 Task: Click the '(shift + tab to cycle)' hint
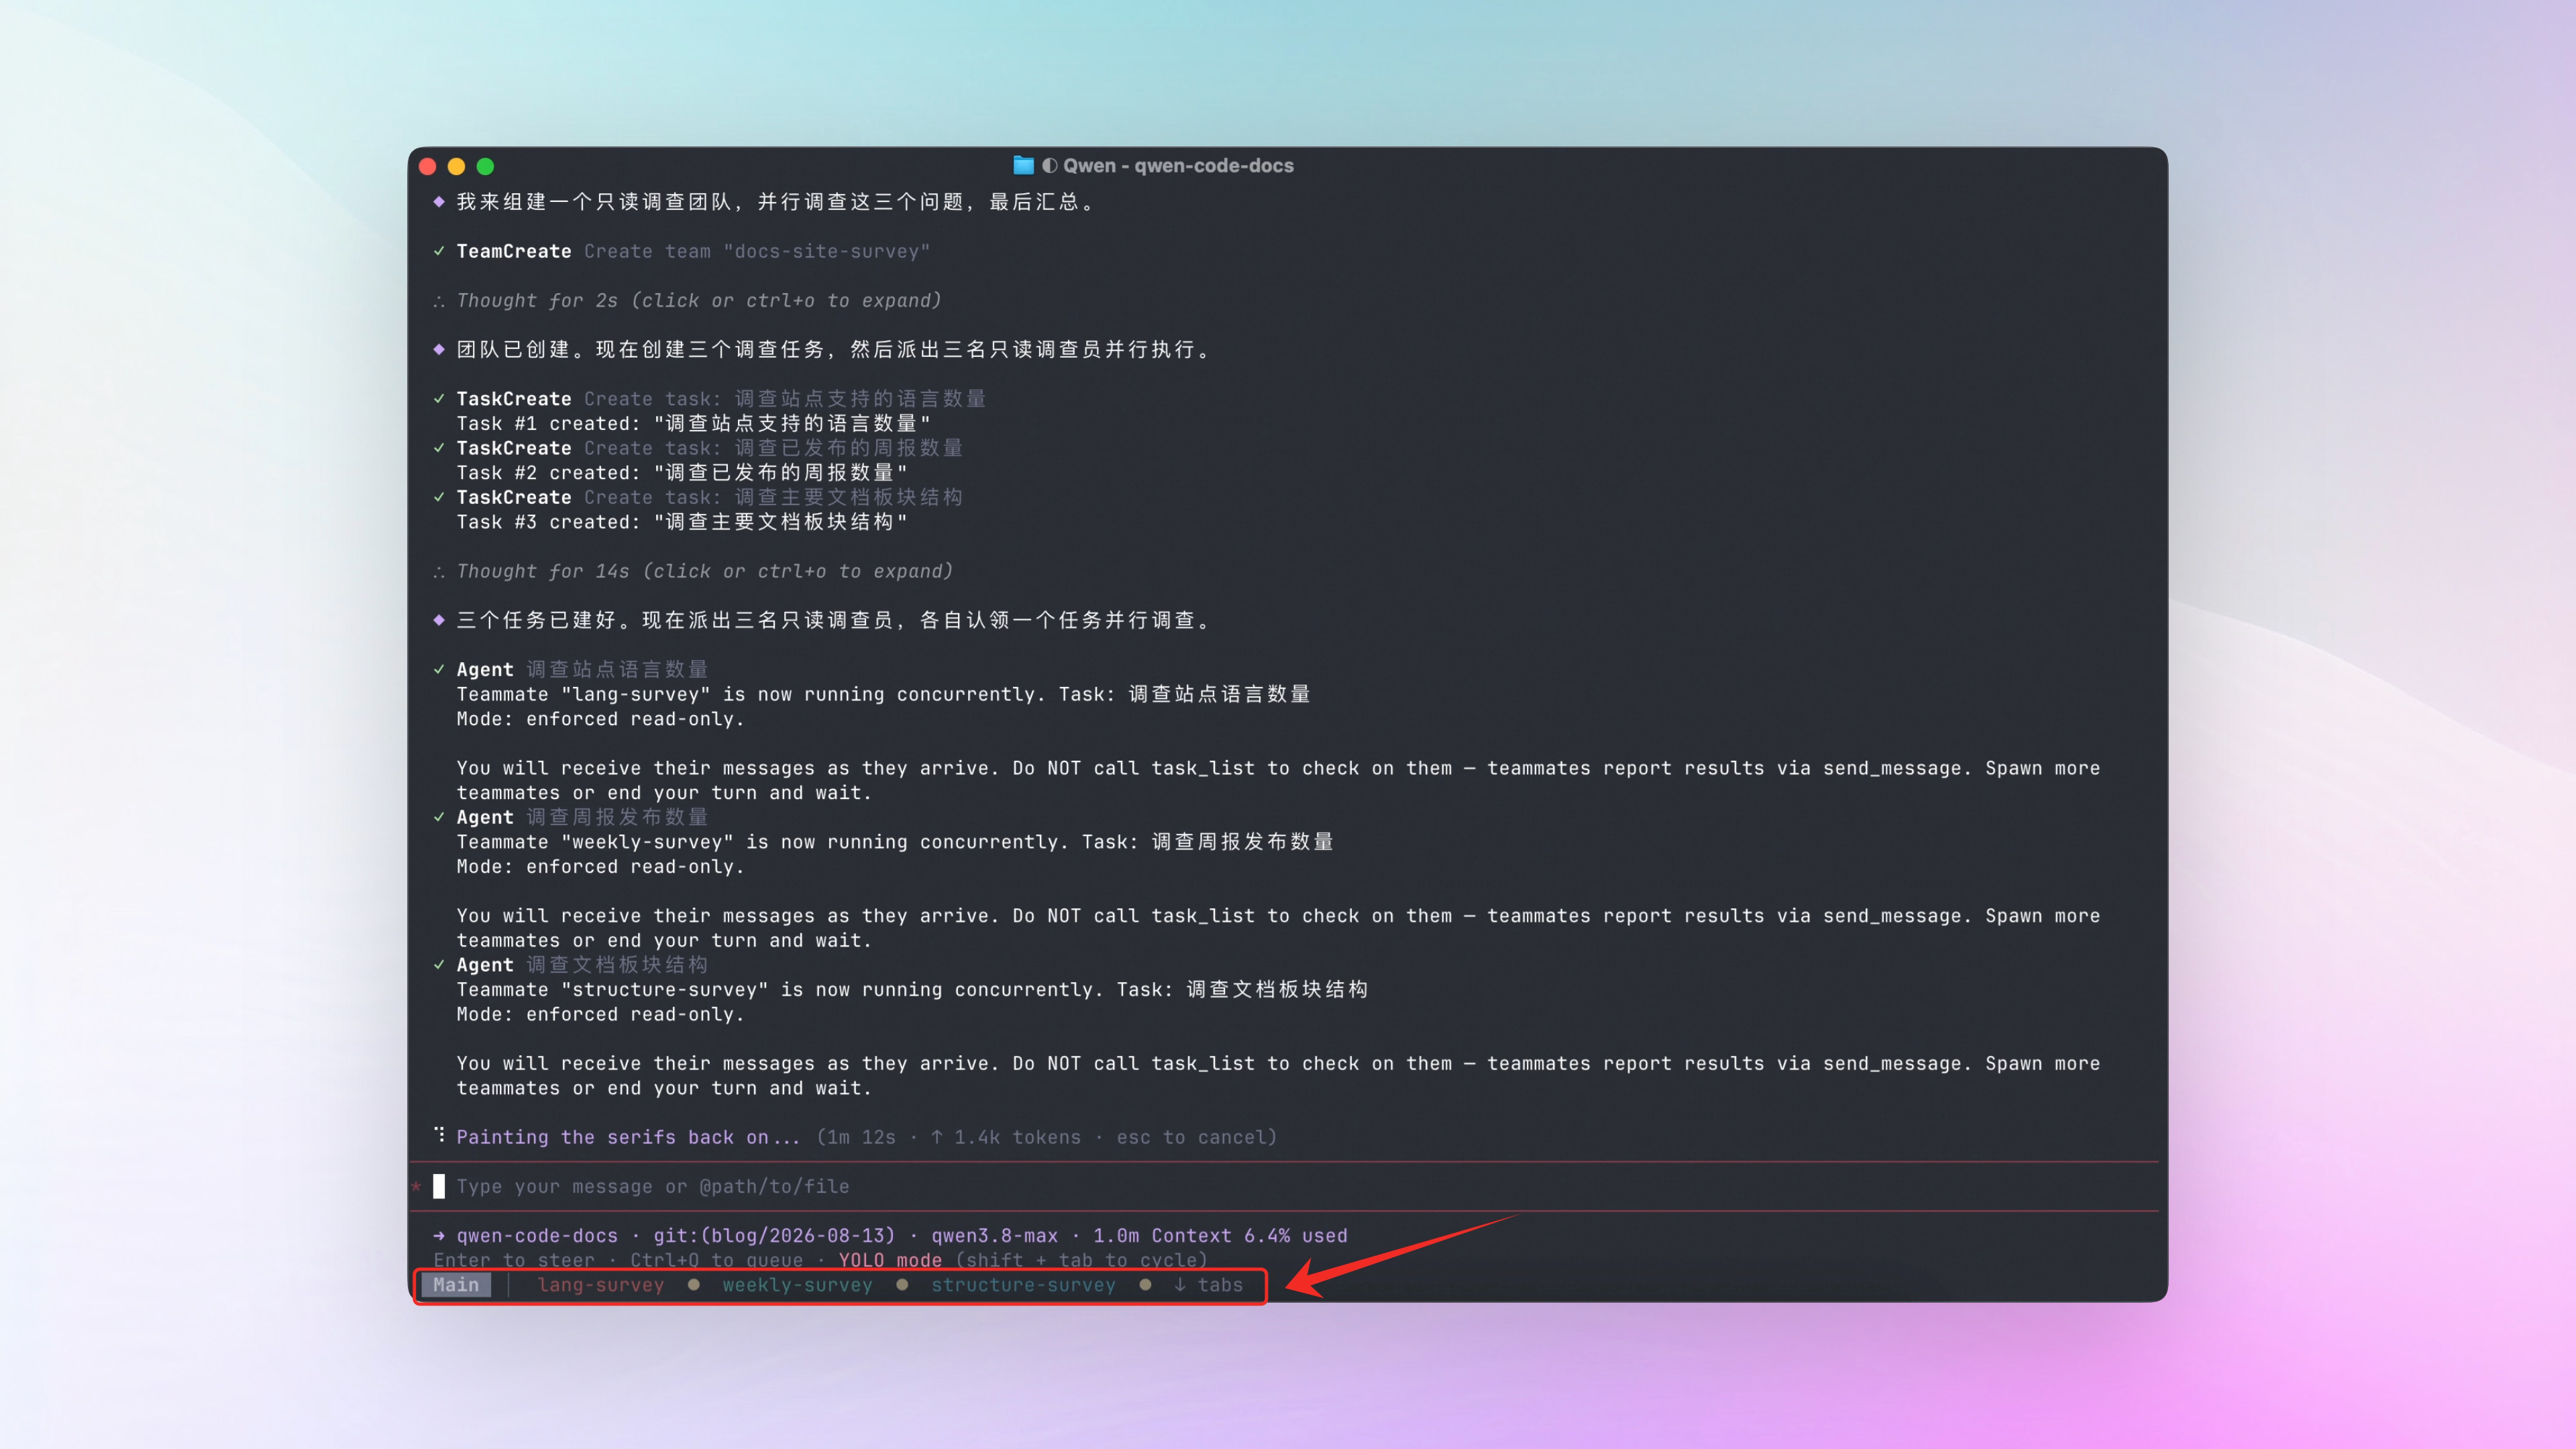point(1081,1260)
